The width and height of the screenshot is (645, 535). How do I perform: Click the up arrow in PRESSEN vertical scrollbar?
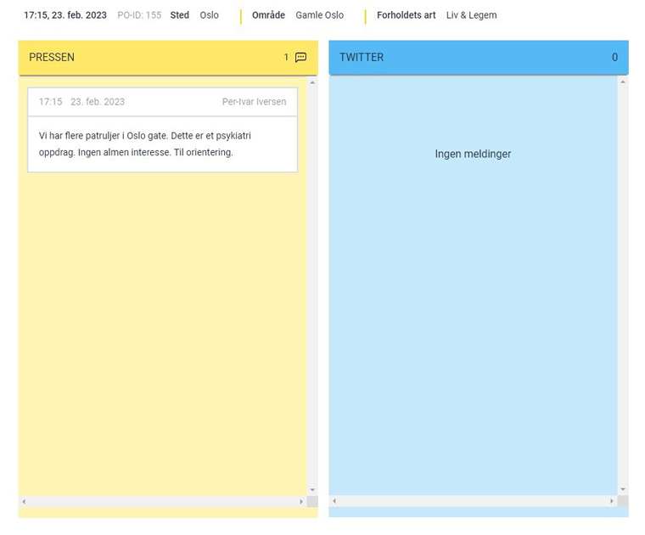[312, 82]
